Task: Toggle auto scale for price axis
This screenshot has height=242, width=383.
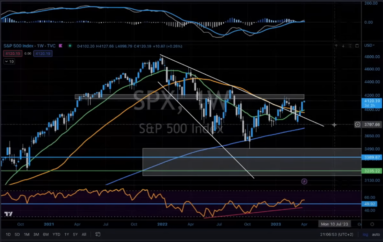Action: (376, 234)
